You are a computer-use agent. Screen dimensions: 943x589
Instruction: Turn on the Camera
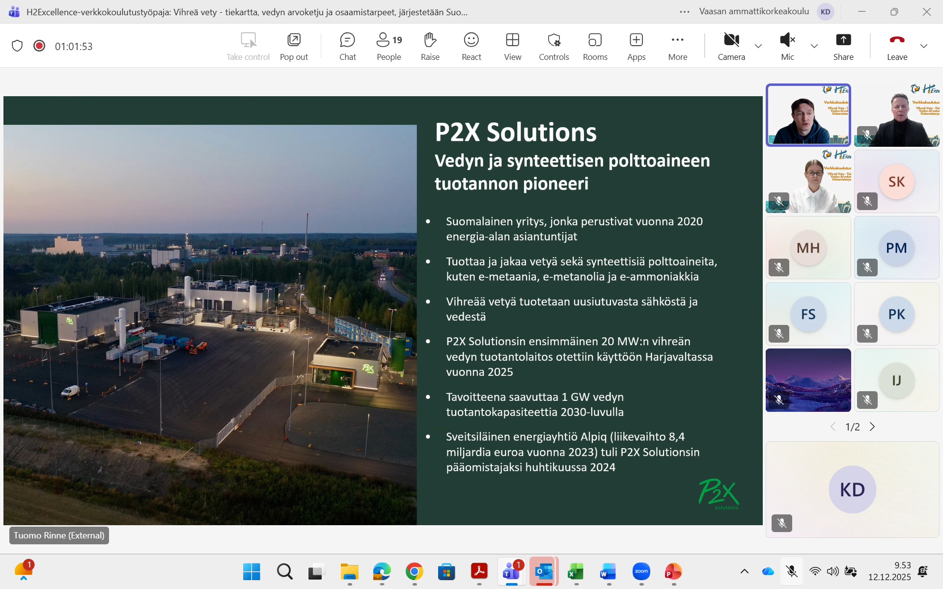tap(731, 46)
